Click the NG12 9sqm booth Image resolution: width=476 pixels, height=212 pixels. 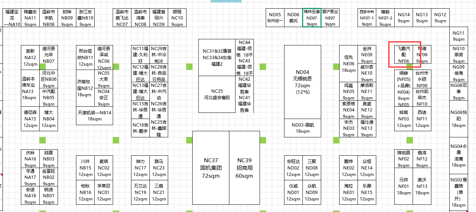(x=440, y=18)
